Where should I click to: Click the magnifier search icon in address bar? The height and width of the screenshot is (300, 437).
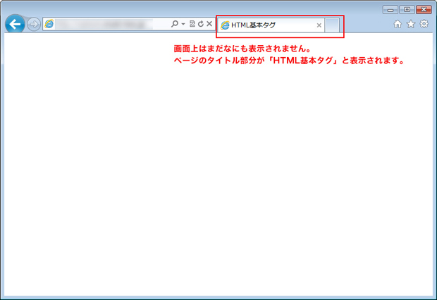[175, 24]
